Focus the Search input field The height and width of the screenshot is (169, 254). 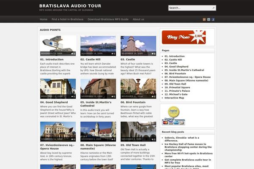pos(190,8)
